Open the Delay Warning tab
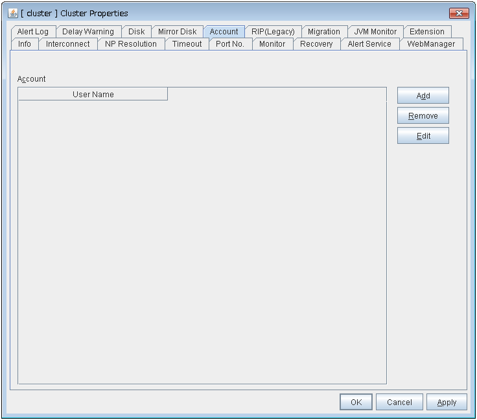 [x=87, y=32]
